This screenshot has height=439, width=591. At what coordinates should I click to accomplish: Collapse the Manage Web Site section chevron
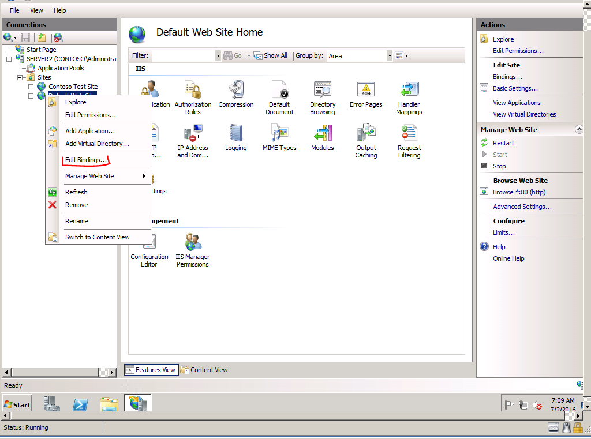[579, 130]
